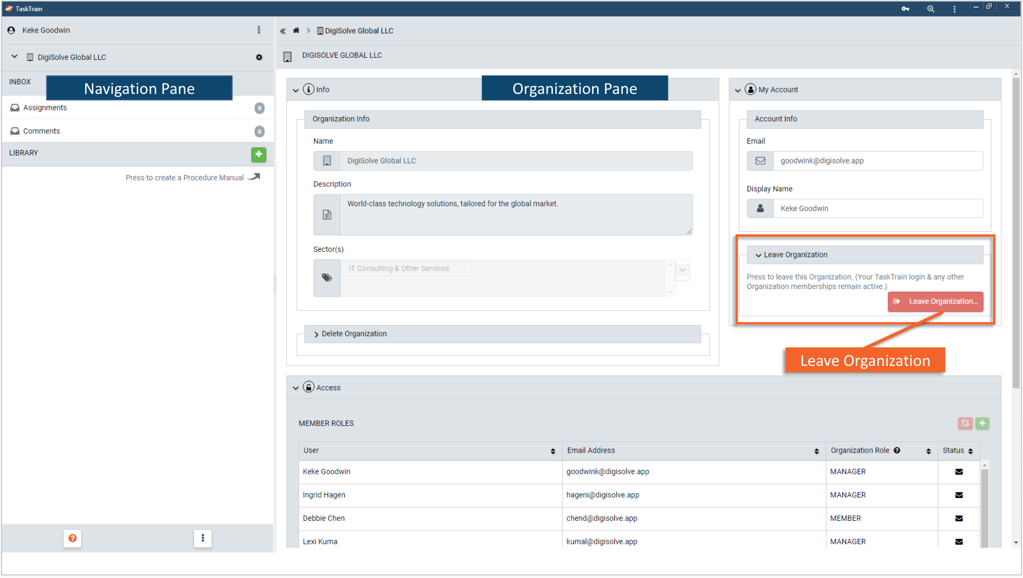The image size is (1023, 578).
Task: Click the green add member role button
Action: point(982,423)
